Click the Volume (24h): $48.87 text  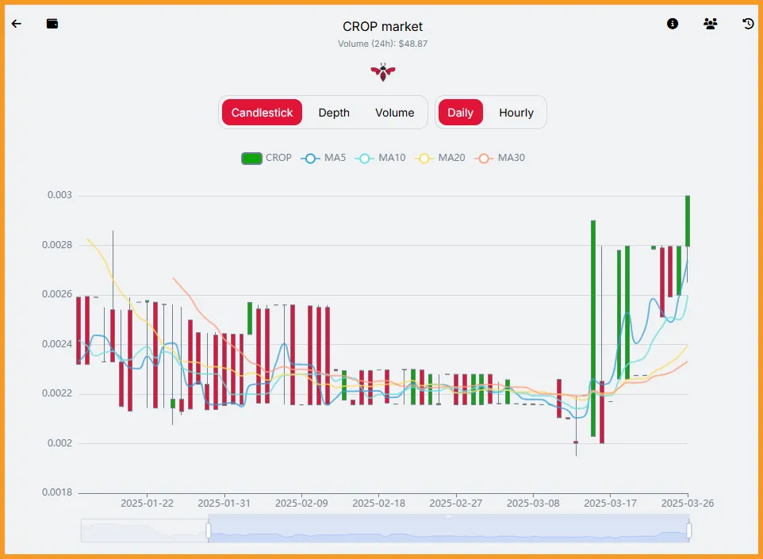[x=382, y=44]
